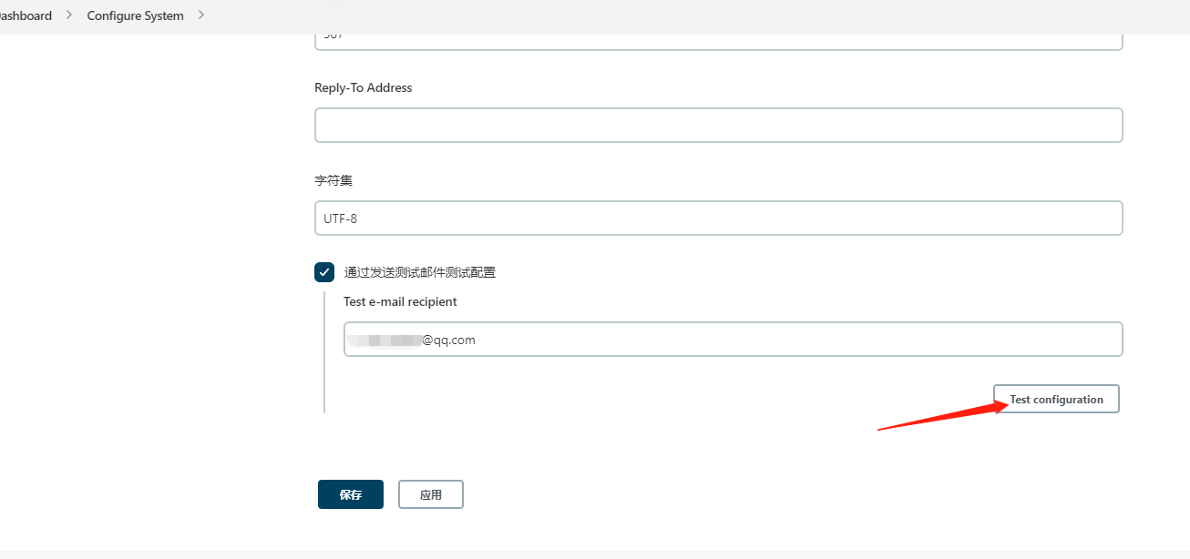
Task: Expand the chevron after Configure System
Action: tap(200, 15)
